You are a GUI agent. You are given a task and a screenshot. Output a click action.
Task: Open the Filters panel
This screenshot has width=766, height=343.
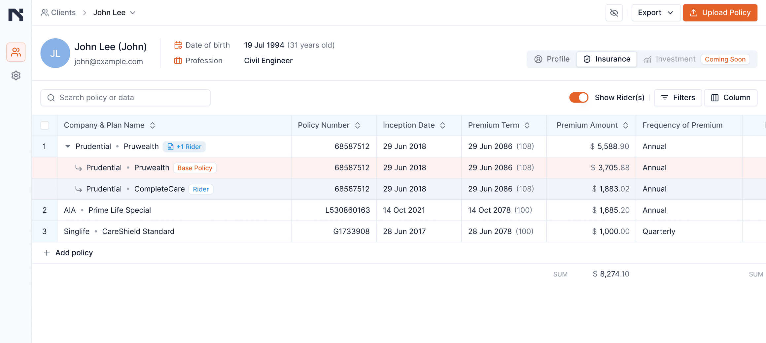pyautogui.click(x=677, y=98)
